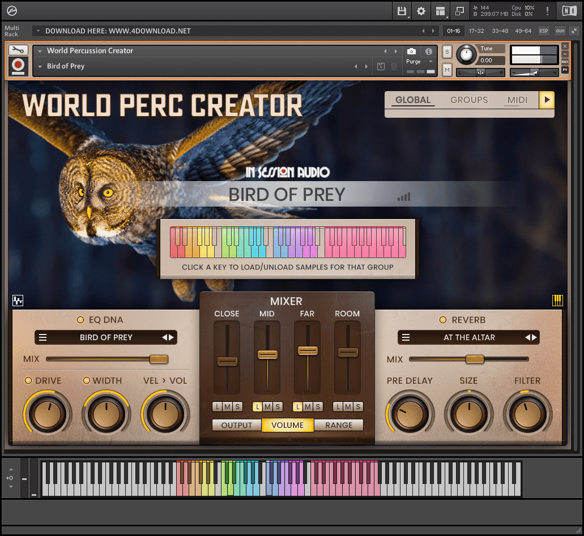Select the OUTPUT mixer mode button

coord(237,425)
